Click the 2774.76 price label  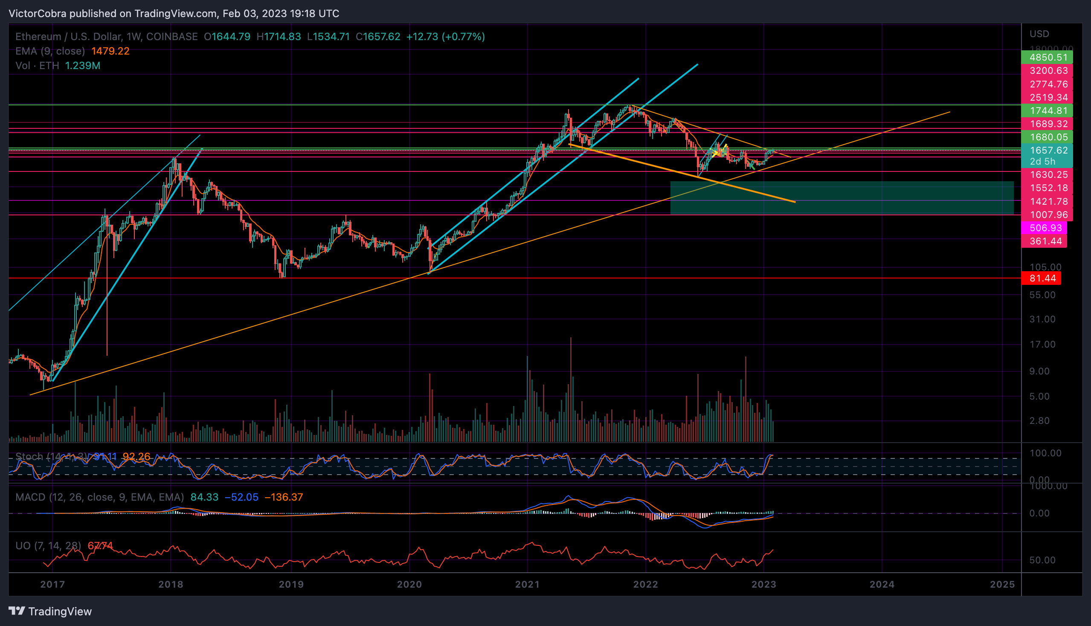point(1047,84)
